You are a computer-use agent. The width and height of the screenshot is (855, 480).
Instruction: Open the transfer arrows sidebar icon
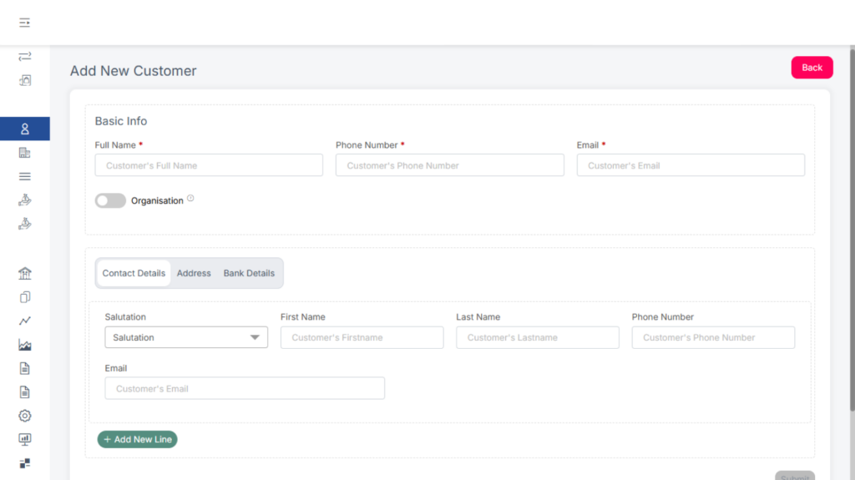point(25,56)
